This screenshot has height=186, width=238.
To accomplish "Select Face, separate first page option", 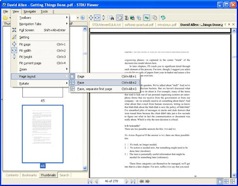I will (104, 89).
